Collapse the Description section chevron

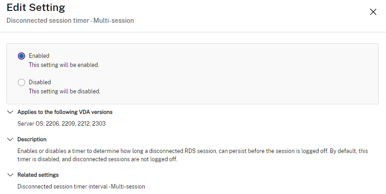click(10, 139)
